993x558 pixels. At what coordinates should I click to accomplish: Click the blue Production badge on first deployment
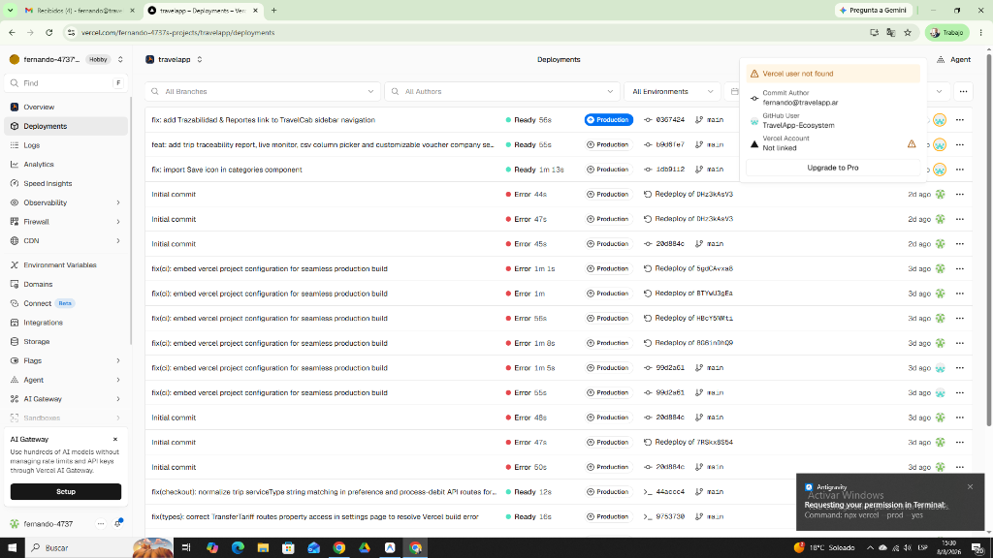(609, 119)
